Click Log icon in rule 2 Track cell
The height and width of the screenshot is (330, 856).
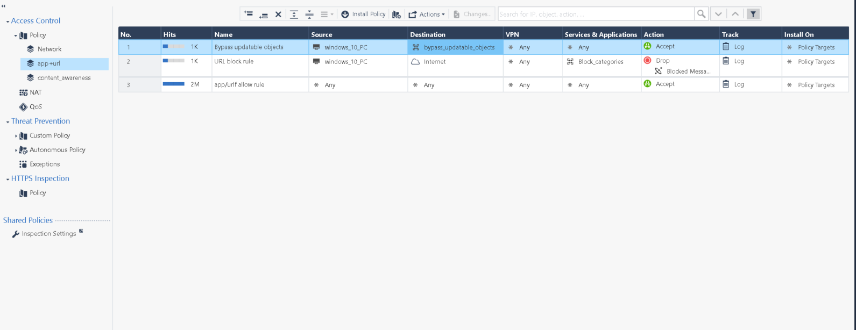(x=726, y=61)
